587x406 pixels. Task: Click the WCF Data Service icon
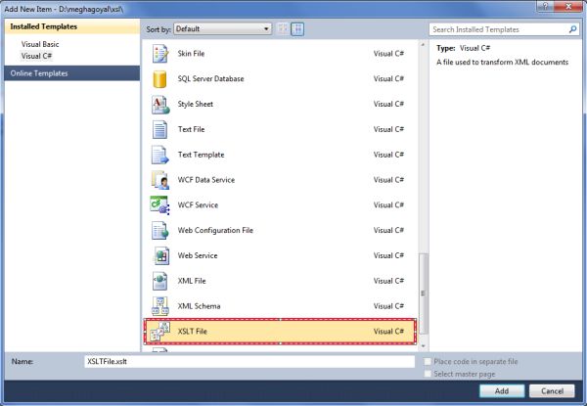(x=160, y=180)
